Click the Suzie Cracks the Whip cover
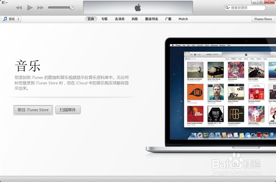 (195, 114)
